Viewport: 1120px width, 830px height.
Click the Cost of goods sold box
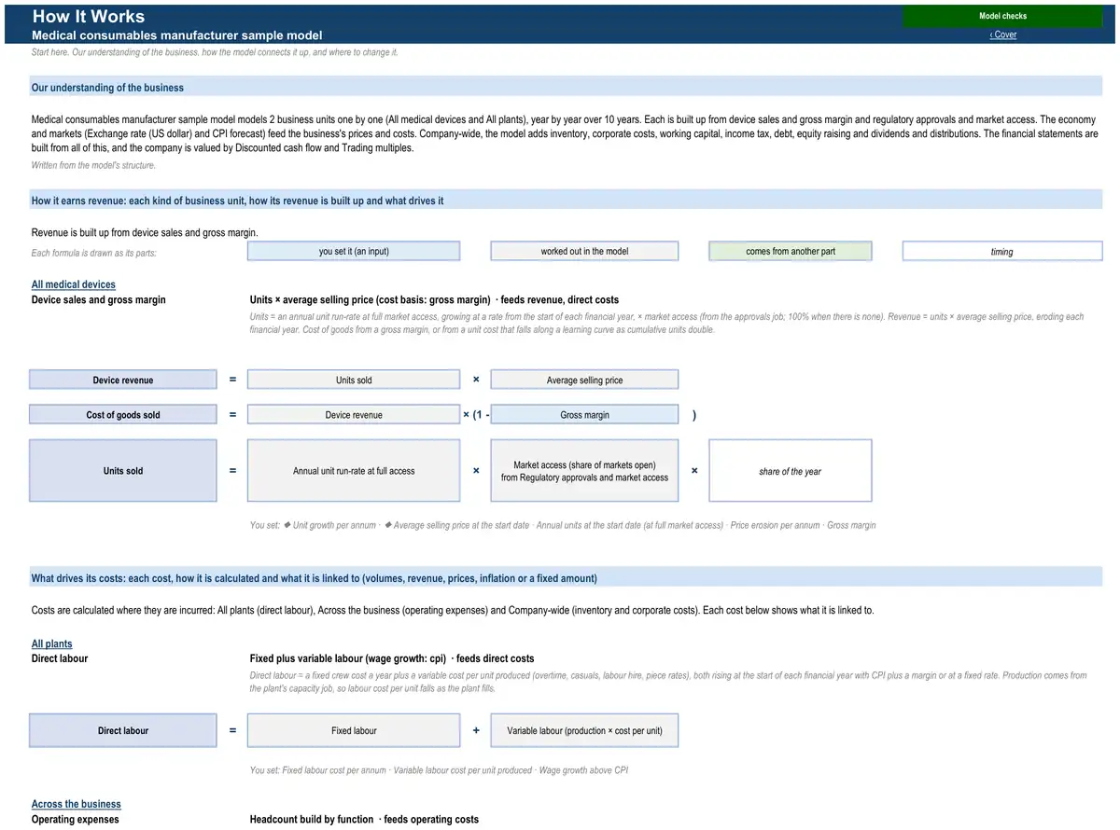point(123,414)
